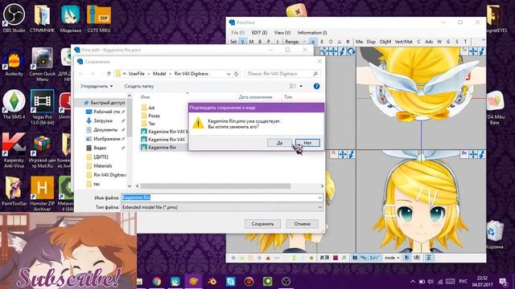The width and height of the screenshot is (515, 289).
Task: Click the refresh icon next to address bar
Action: click(236, 74)
